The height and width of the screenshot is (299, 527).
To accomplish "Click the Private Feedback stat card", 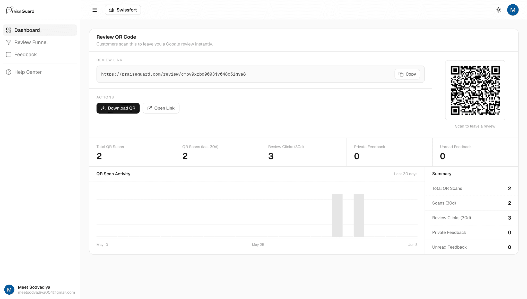I will (390, 152).
